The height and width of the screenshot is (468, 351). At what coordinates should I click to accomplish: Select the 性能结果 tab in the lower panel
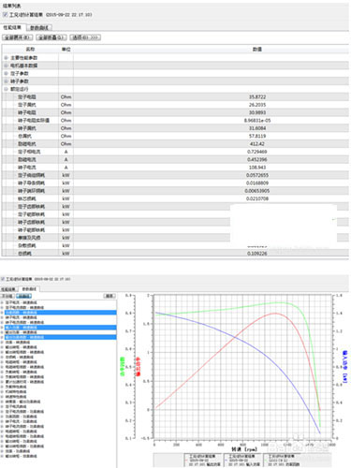click(8, 289)
